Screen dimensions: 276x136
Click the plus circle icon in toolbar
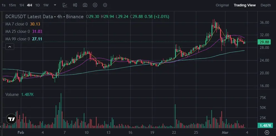coord(95,5)
